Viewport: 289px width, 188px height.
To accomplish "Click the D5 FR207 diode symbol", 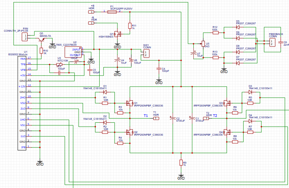I will [x=238, y=27].
